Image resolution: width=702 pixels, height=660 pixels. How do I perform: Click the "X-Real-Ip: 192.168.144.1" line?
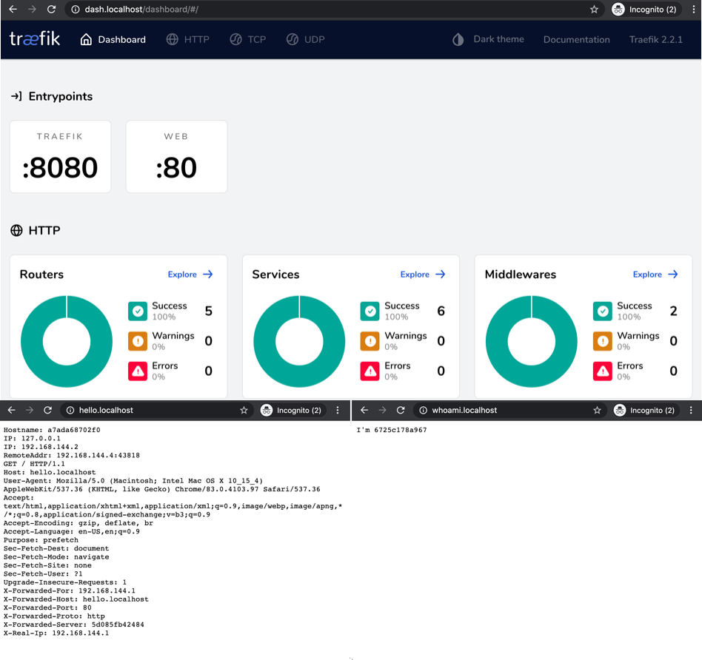click(56, 633)
